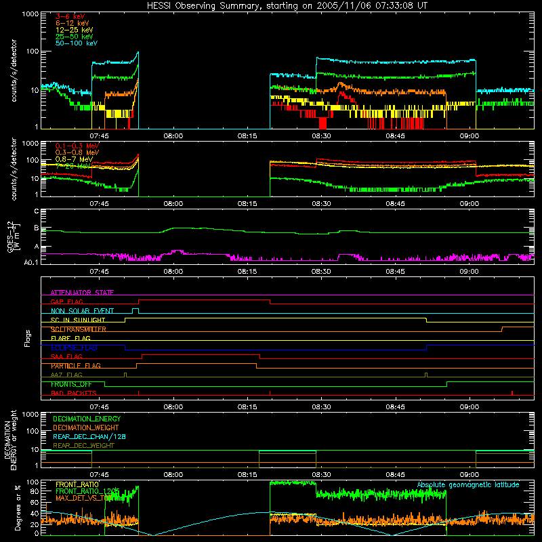Click the REAR_DEC_WEIGHT legend entry
This screenshot has height=542, width=542.
(x=83, y=446)
